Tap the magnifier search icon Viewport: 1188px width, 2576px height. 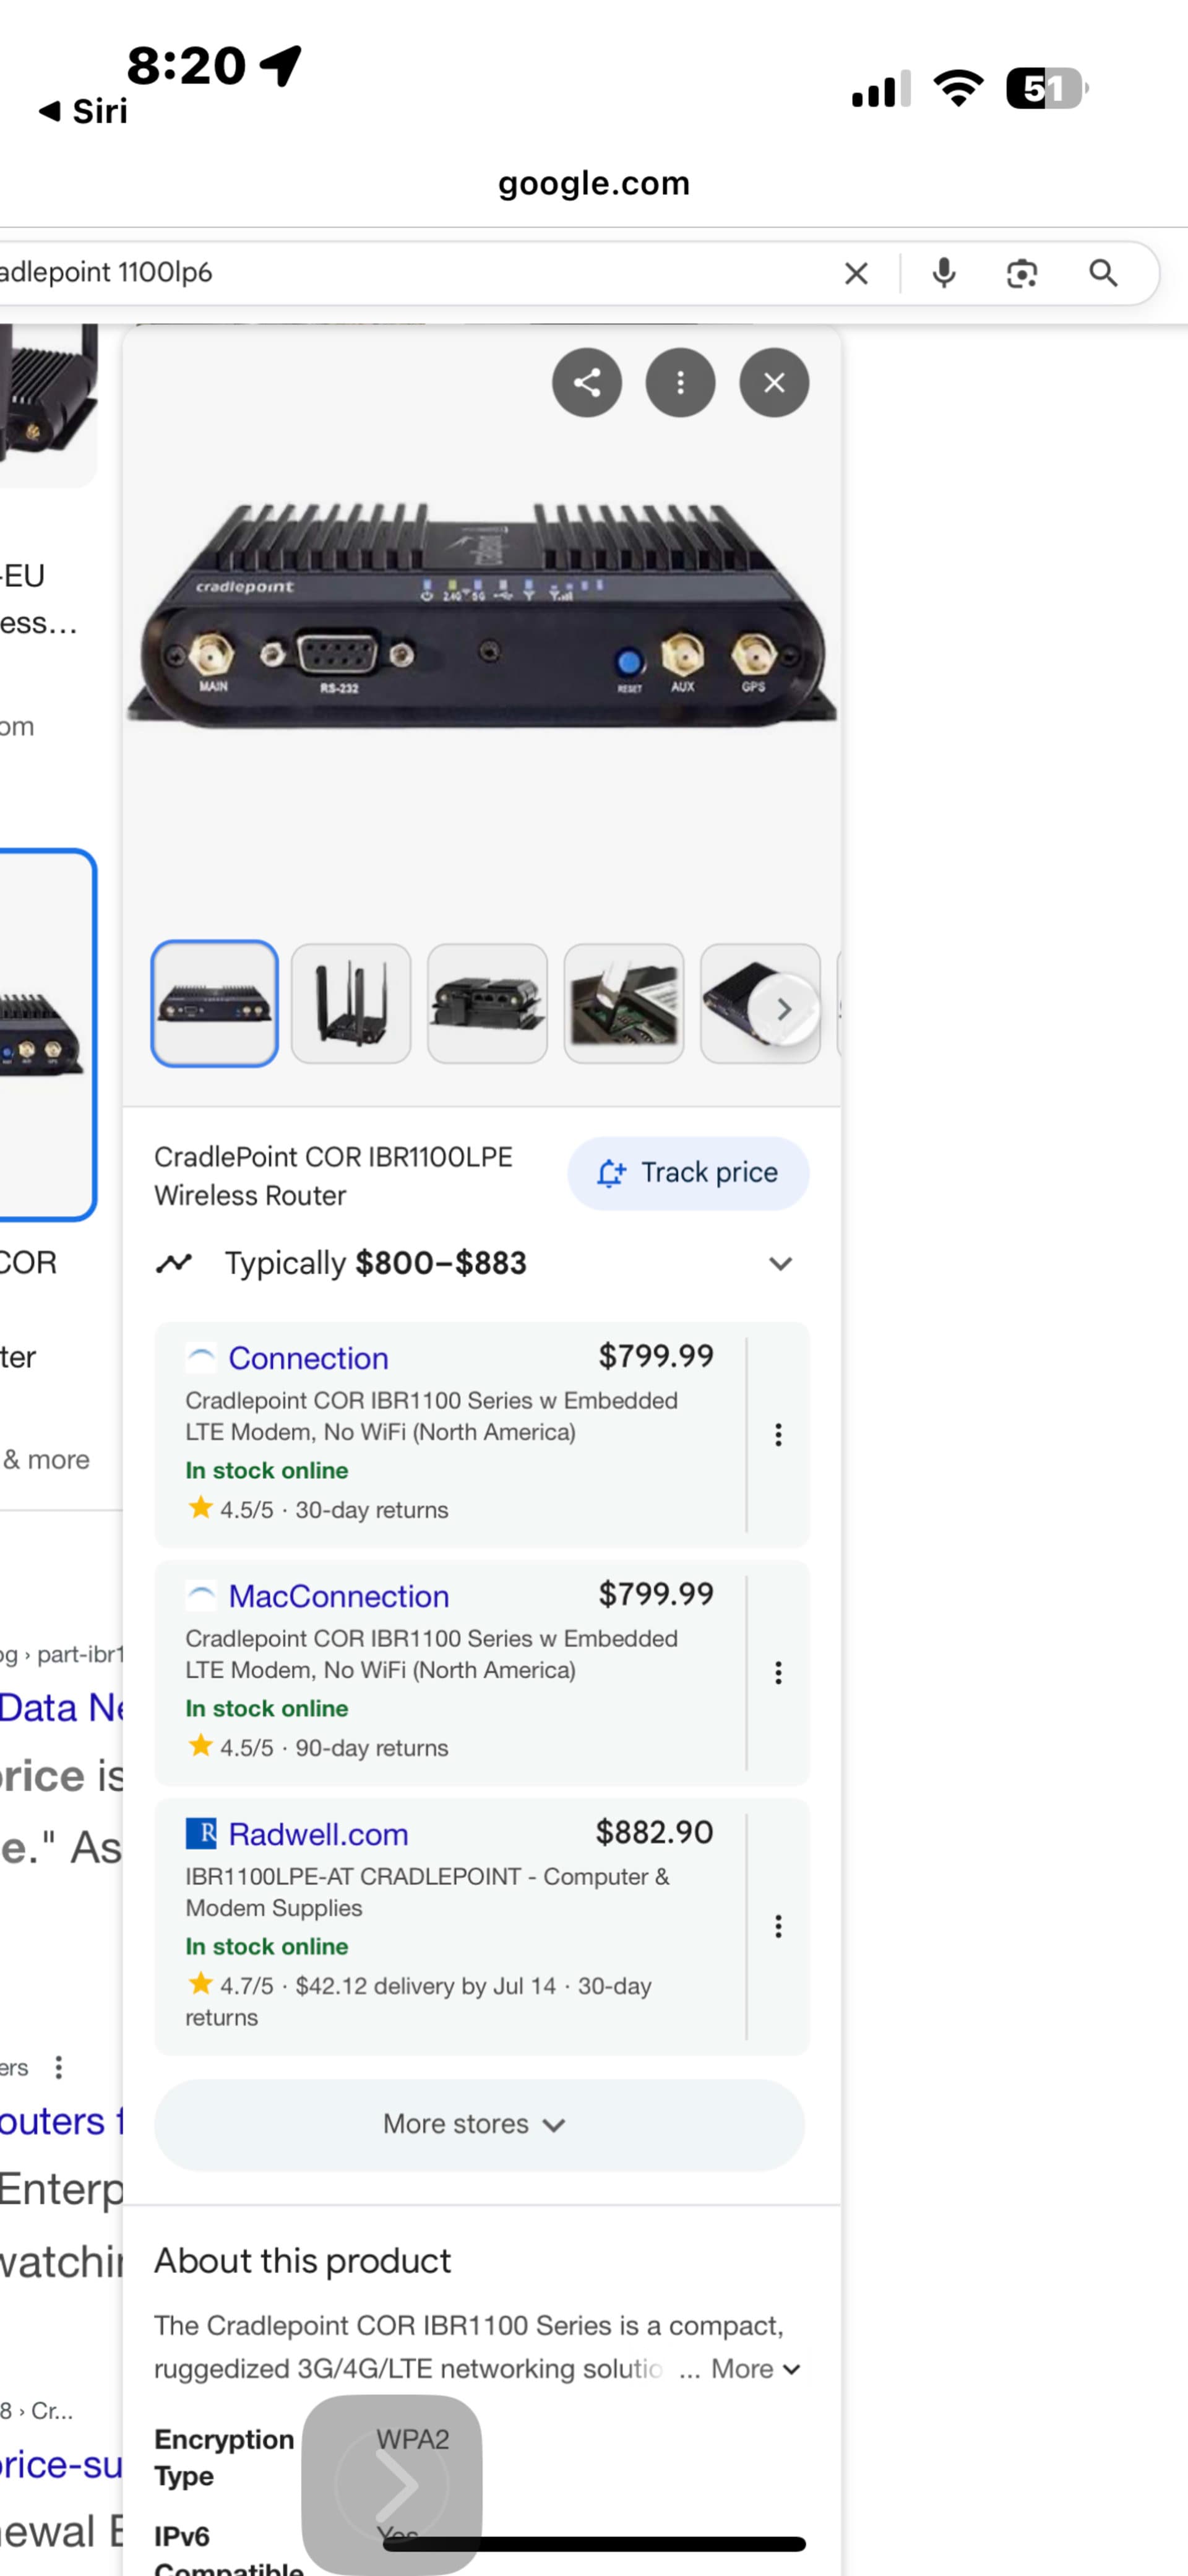tap(1103, 273)
